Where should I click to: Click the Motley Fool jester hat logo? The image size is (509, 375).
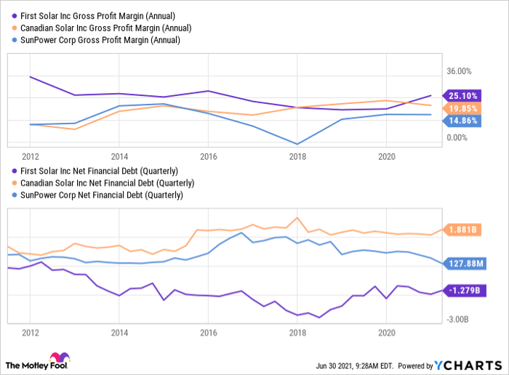click(x=57, y=361)
